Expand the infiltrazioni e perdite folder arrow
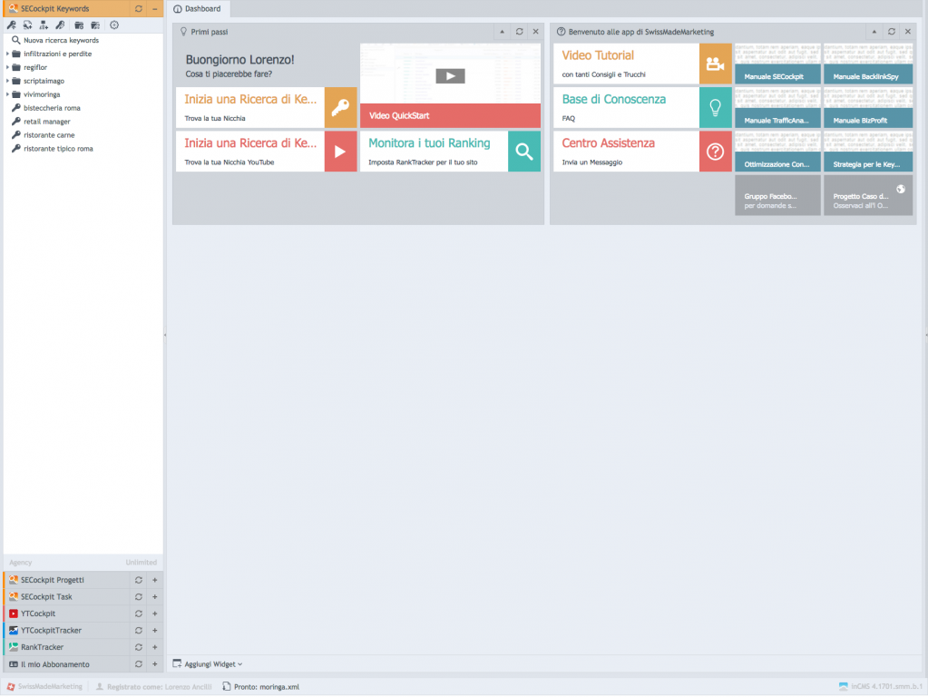The image size is (928, 697). pyautogui.click(x=7, y=54)
